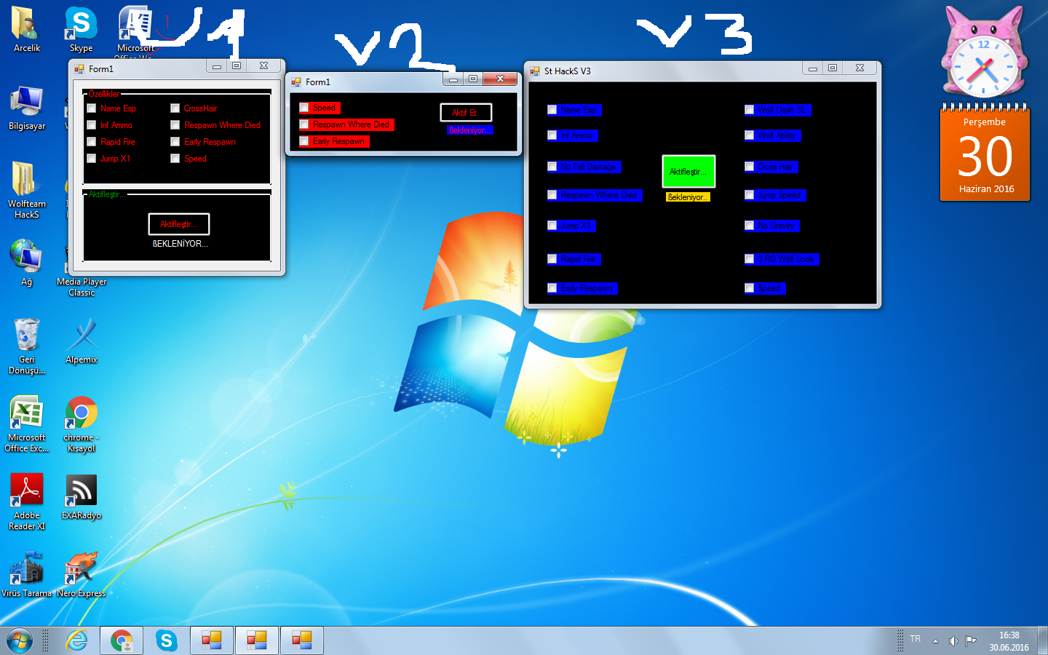Image resolution: width=1048 pixels, height=655 pixels.
Task: Check Early Respawn in the Özellikler group
Action: point(175,141)
